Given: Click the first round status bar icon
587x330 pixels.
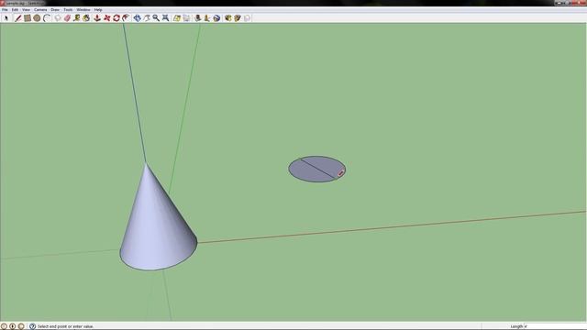Looking at the screenshot, I should (x=4, y=326).
